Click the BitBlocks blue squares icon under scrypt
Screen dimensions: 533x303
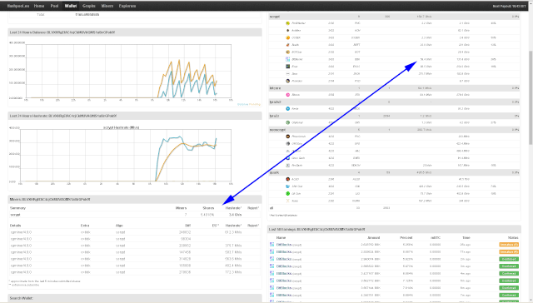click(287, 59)
